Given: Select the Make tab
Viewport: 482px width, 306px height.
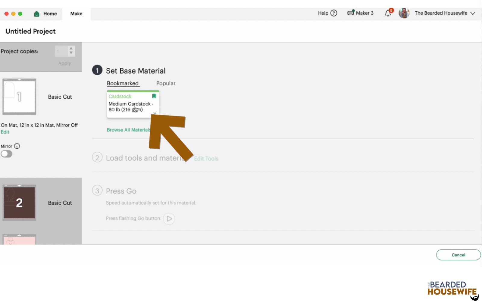Looking at the screenshot, I should pyautogui.click(x=76, y=14).
